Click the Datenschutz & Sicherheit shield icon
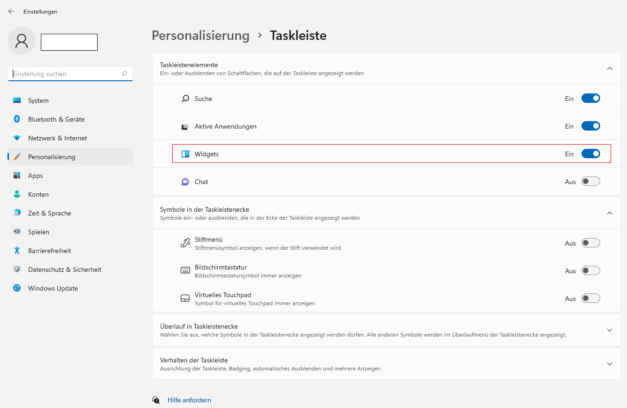Viewport: 627px width, 408px height. coord(17,269)
